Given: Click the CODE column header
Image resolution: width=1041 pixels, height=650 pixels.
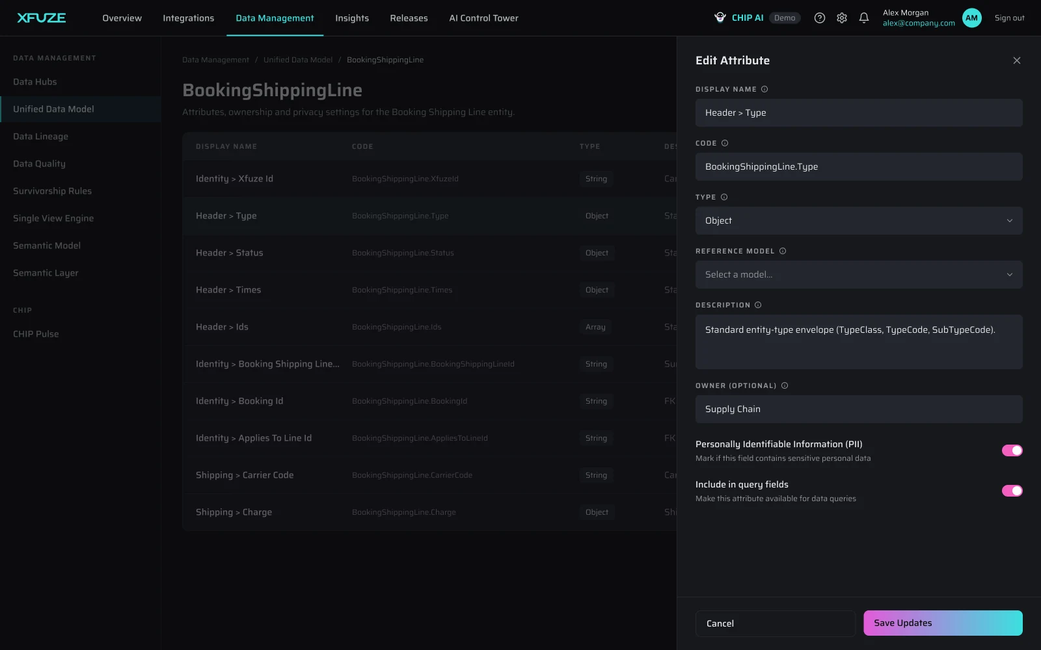Looking at the screenshot, I should point(362,146).
